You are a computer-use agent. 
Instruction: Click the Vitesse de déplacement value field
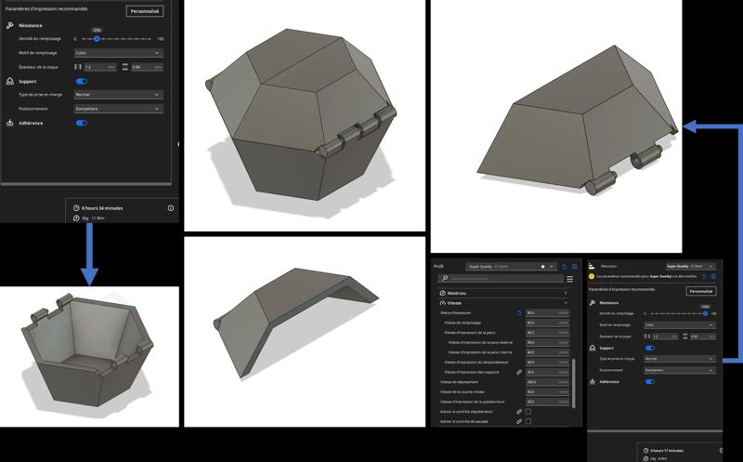547,382
